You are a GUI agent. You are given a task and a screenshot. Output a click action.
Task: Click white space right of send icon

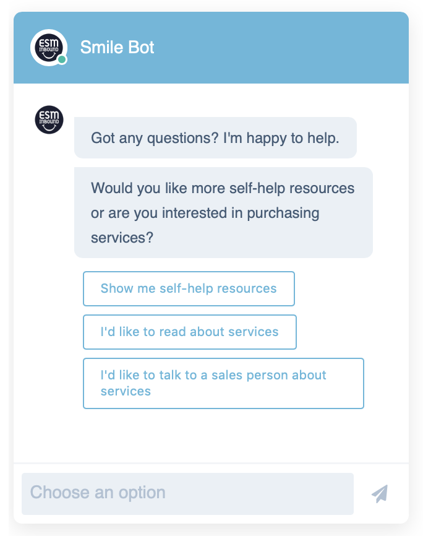pyautogui.click(x=399, y=494)
